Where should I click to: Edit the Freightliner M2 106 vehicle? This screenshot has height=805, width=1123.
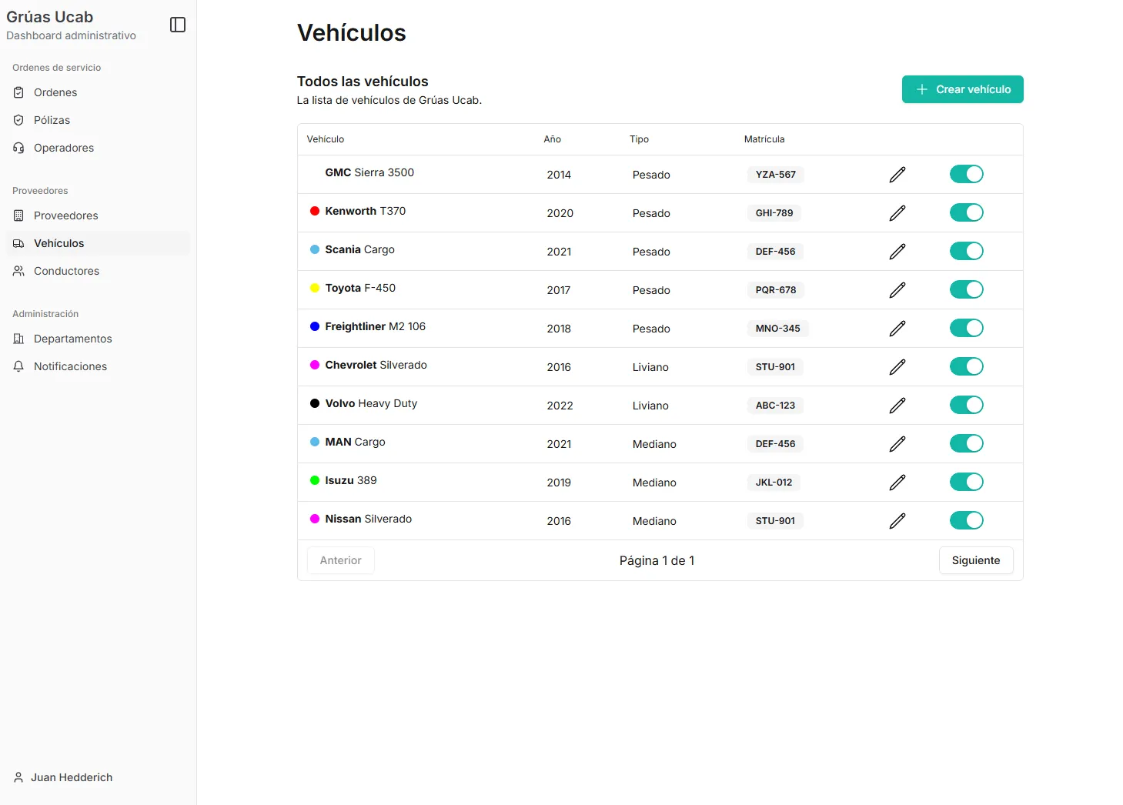[897, 329]
